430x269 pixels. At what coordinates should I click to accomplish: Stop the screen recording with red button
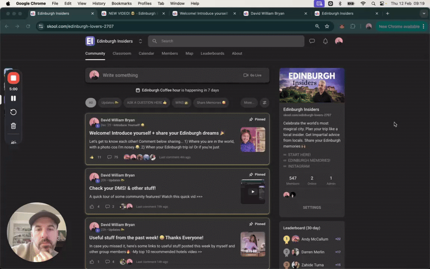point(13,78)
